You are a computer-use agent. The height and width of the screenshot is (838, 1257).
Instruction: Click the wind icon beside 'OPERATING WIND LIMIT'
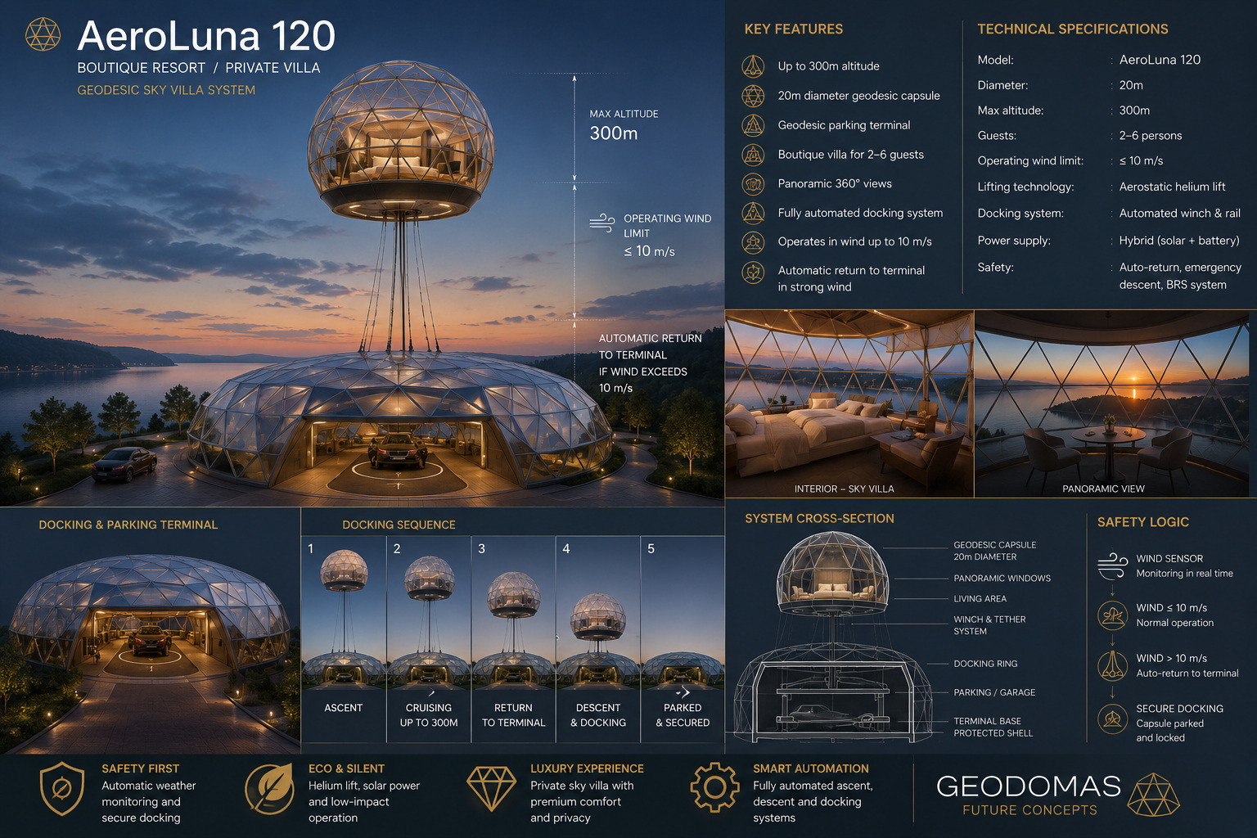602,223
